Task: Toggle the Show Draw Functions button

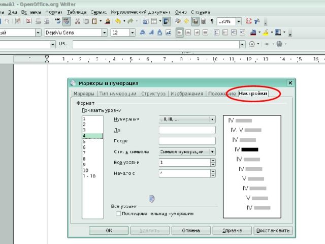Action: tap(167, 21)
